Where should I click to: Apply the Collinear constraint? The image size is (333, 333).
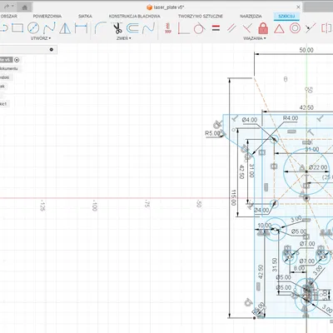click(311, 28)
